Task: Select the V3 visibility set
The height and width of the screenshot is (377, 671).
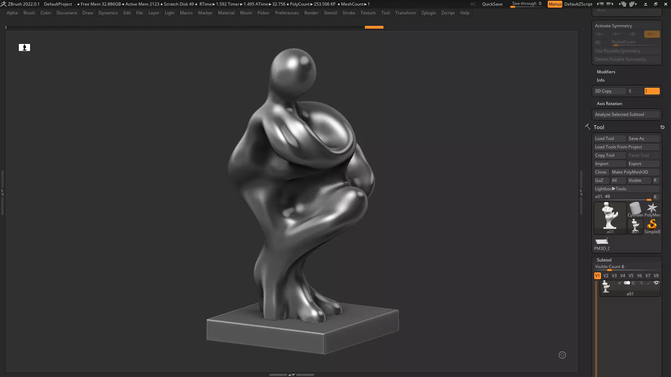Action: coord(614,276)
